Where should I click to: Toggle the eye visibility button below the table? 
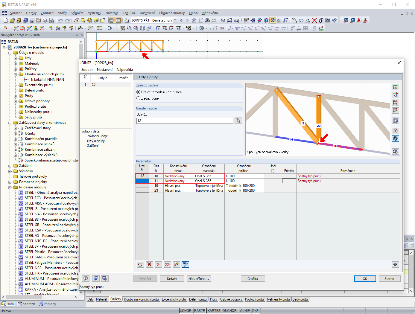[395, 264]
